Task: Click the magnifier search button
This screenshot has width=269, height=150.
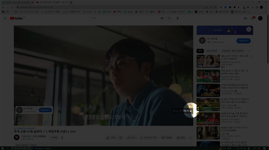Action: pyautogui.click(x=169, y=18)
